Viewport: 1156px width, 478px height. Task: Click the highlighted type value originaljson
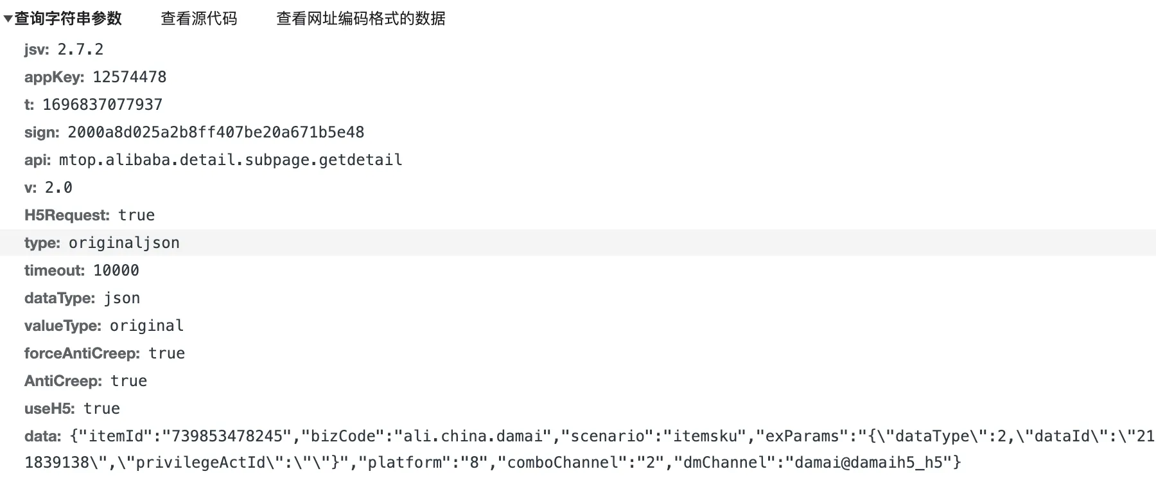(124, 243)
